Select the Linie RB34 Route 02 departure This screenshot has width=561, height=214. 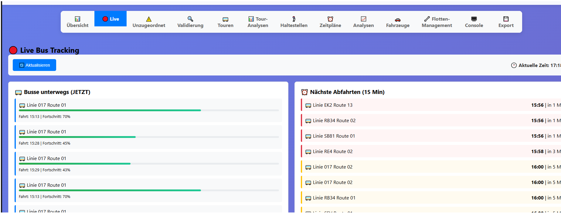tap(431, 120)
